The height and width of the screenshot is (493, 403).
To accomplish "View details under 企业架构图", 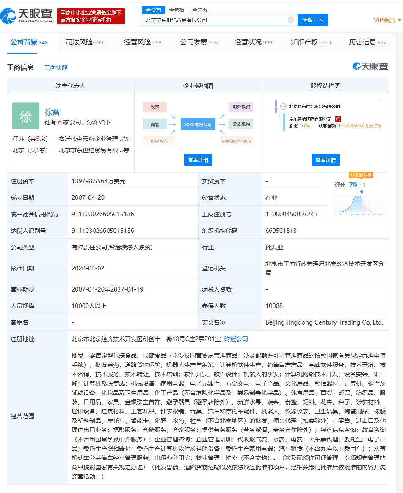I will [198, 160].
